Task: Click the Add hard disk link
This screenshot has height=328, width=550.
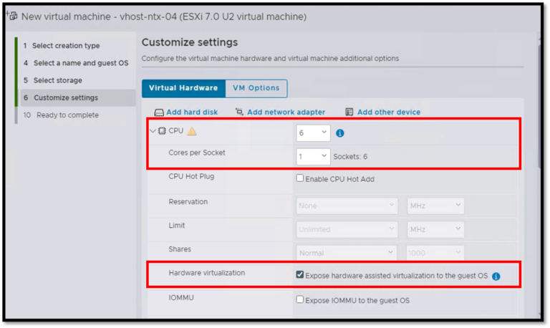Action: 192,112
